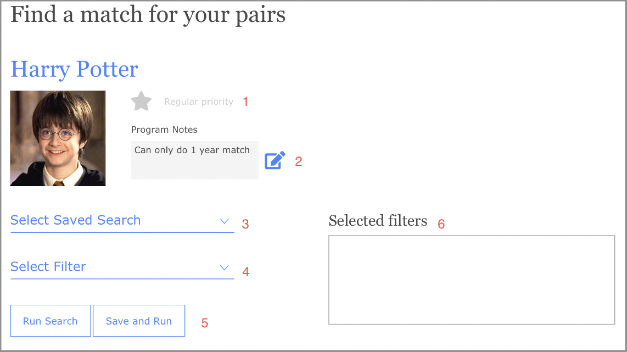The image size is (627, 352).
Task: Click red marker 6 beside Selected filters
Action: pyautogui.click(x=441, y=224)
